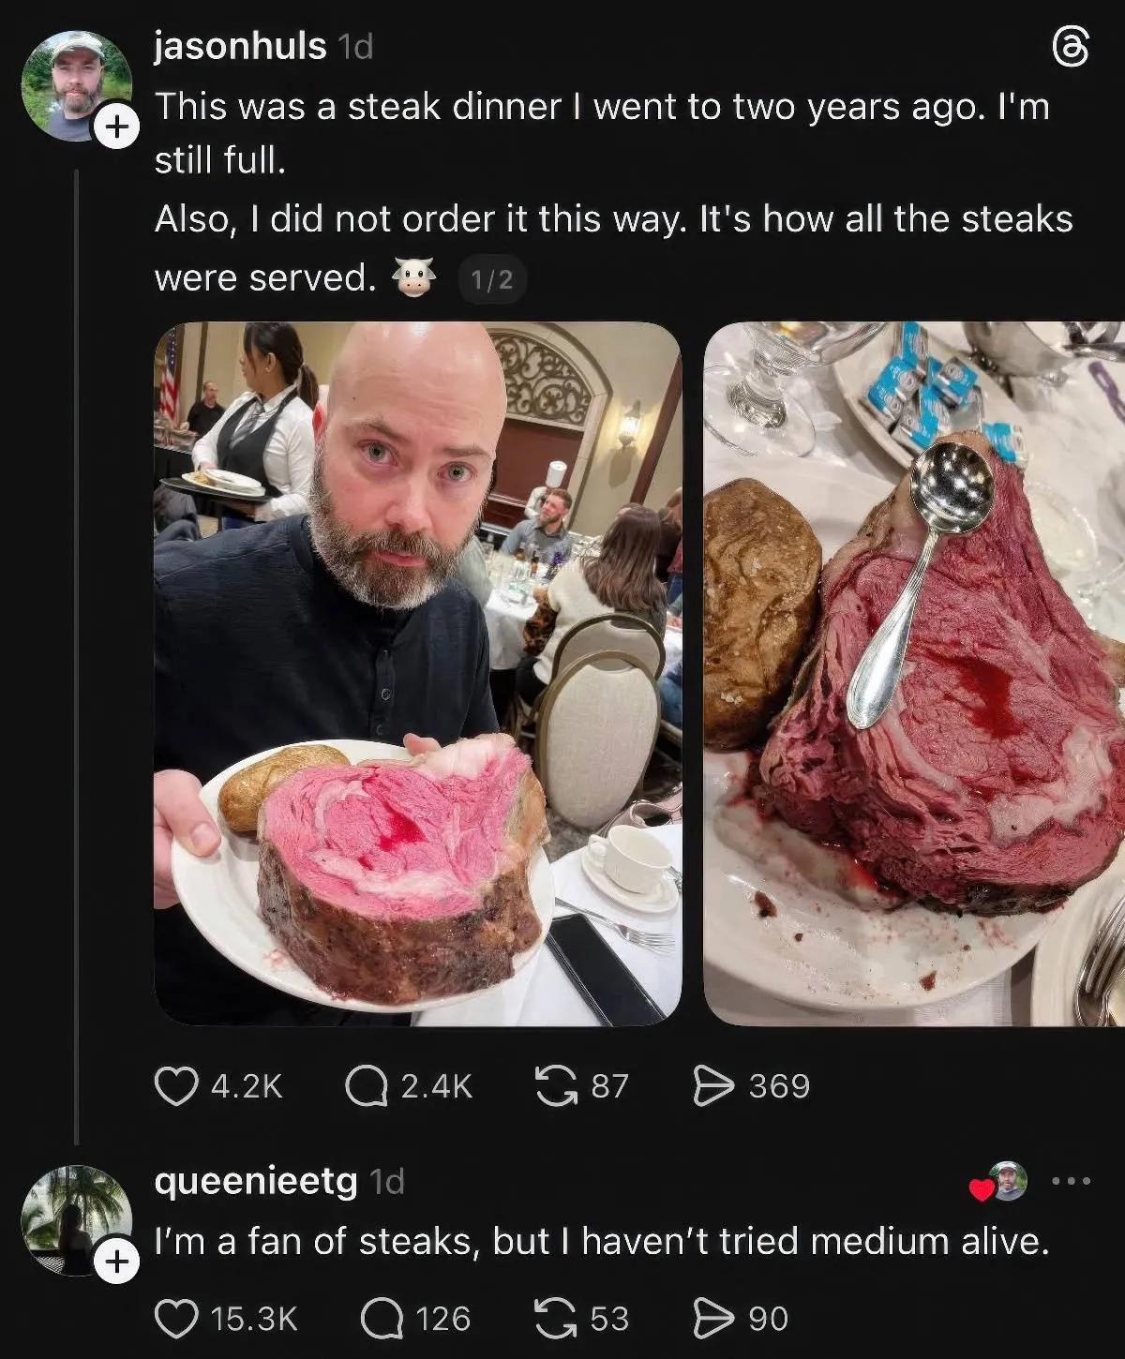This screenshot has width=1125, height=1359.
Task: Follow queenieetg with the plus badge
Action: point(117,1262)
